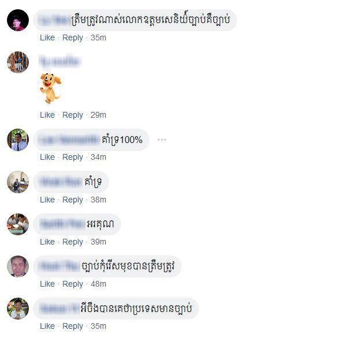The width and height of the screenshot is (341, 338).
Task: Like the first comment posted 35m ago
Action: click(x=47, y=37)
